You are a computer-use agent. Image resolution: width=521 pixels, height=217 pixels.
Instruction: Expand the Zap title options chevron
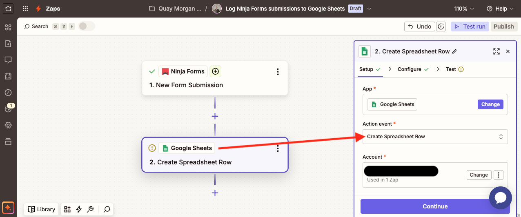tap(369, 9)
